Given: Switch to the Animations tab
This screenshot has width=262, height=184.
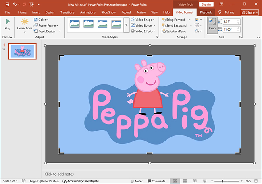Looking at the screenshot, I should click(88, 12).
